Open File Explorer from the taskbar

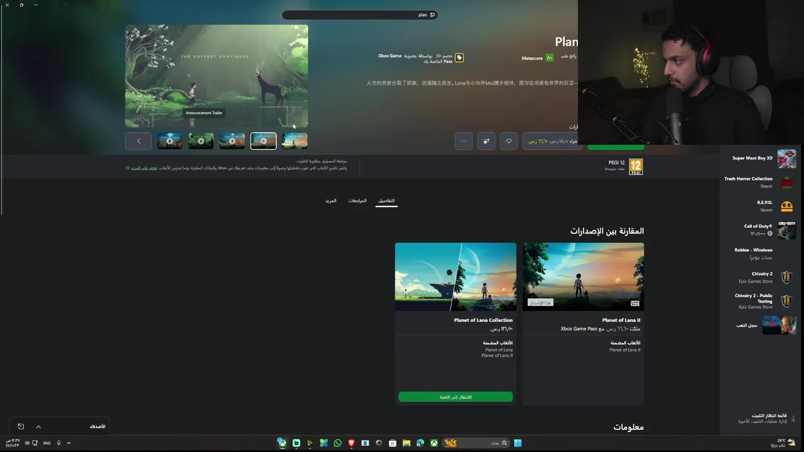pos(406,443)
